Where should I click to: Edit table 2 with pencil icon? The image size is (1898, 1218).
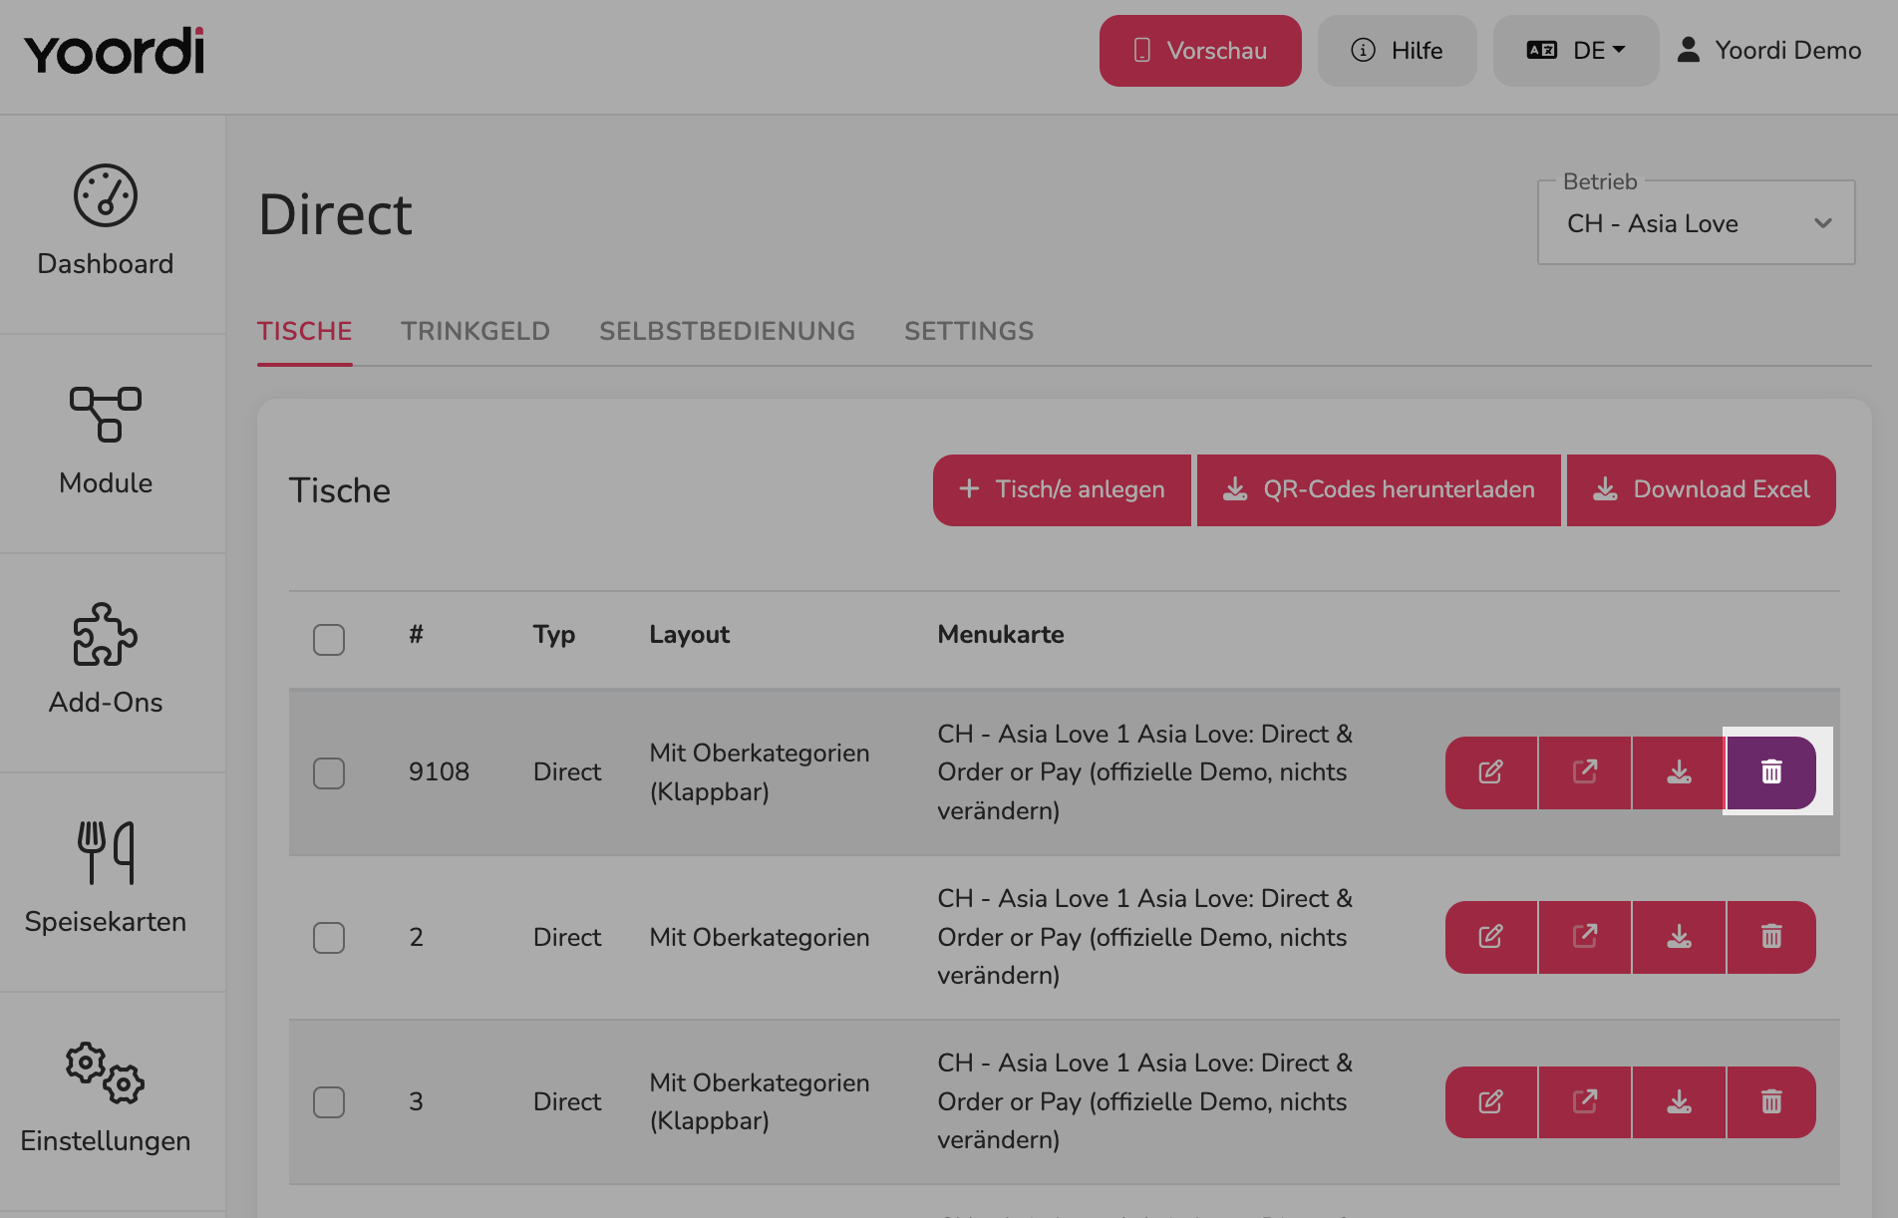click(1491, 937)
